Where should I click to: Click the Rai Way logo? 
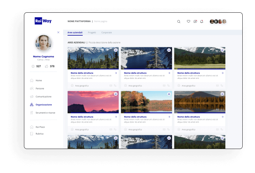click(43, 21)
